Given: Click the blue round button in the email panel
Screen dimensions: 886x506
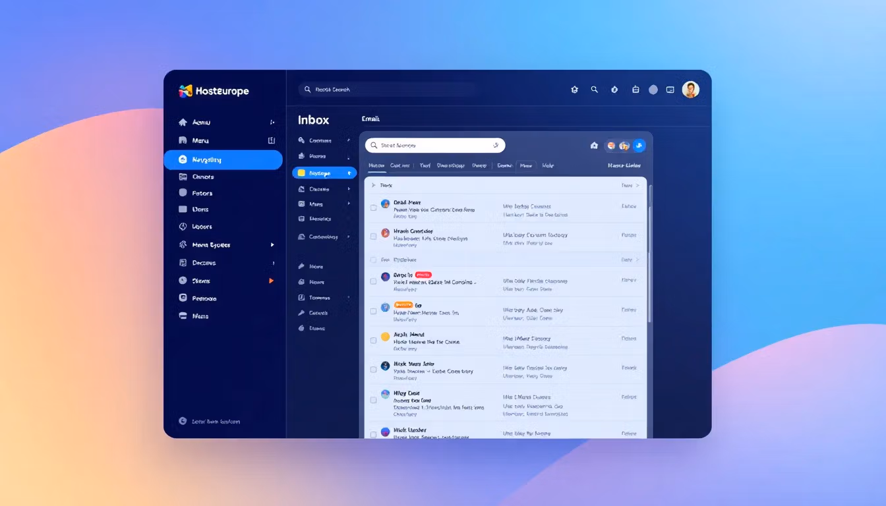Looking at the screenshot, I should click(x=639, y=146).
